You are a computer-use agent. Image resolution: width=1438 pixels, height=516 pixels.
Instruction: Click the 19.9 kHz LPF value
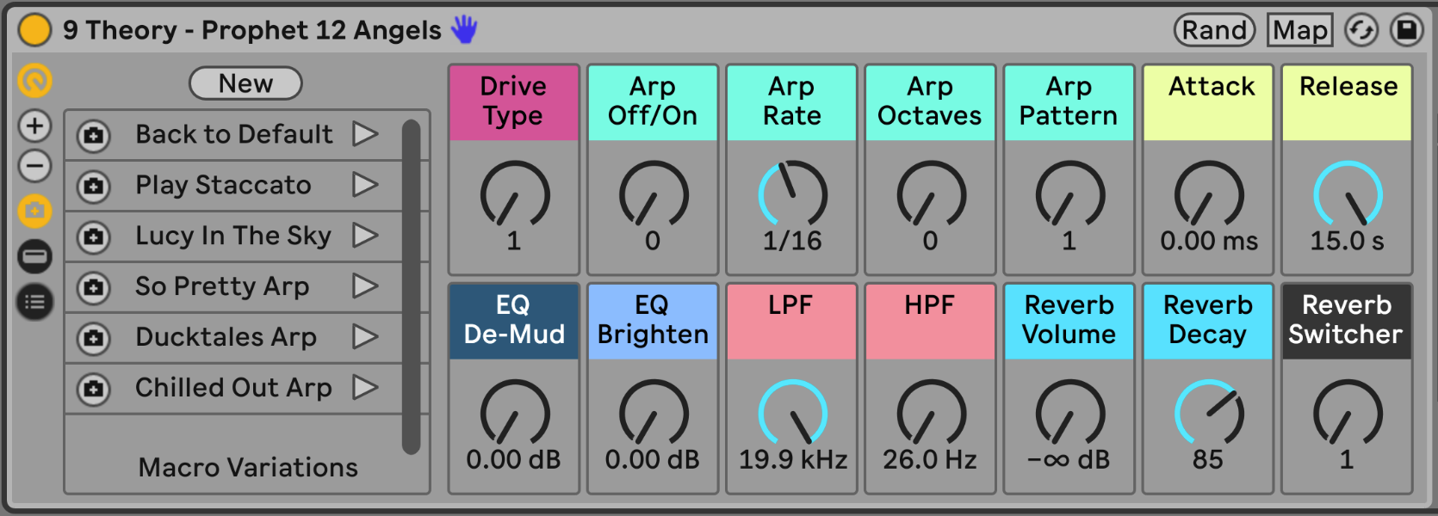click(792, 459)
